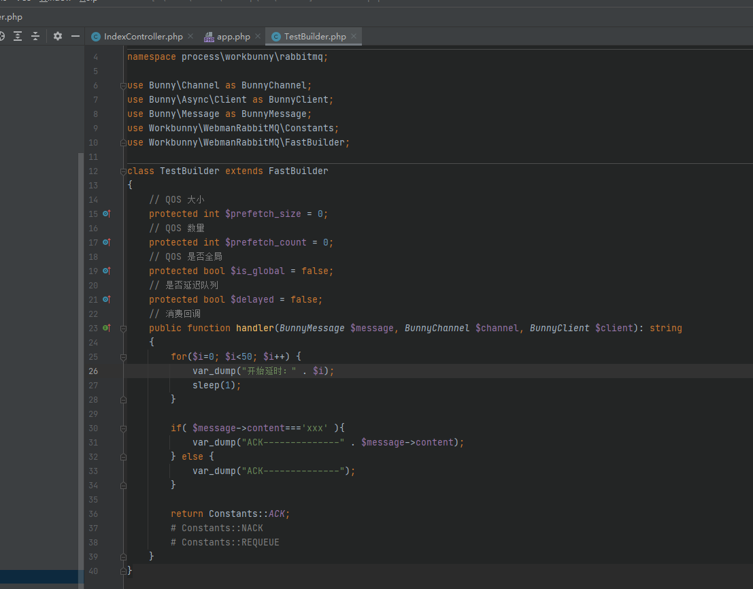This screenshot has width=753, height=589.
Task: Click the "# Constants::REQUEUE" comment
Action: 224,543
